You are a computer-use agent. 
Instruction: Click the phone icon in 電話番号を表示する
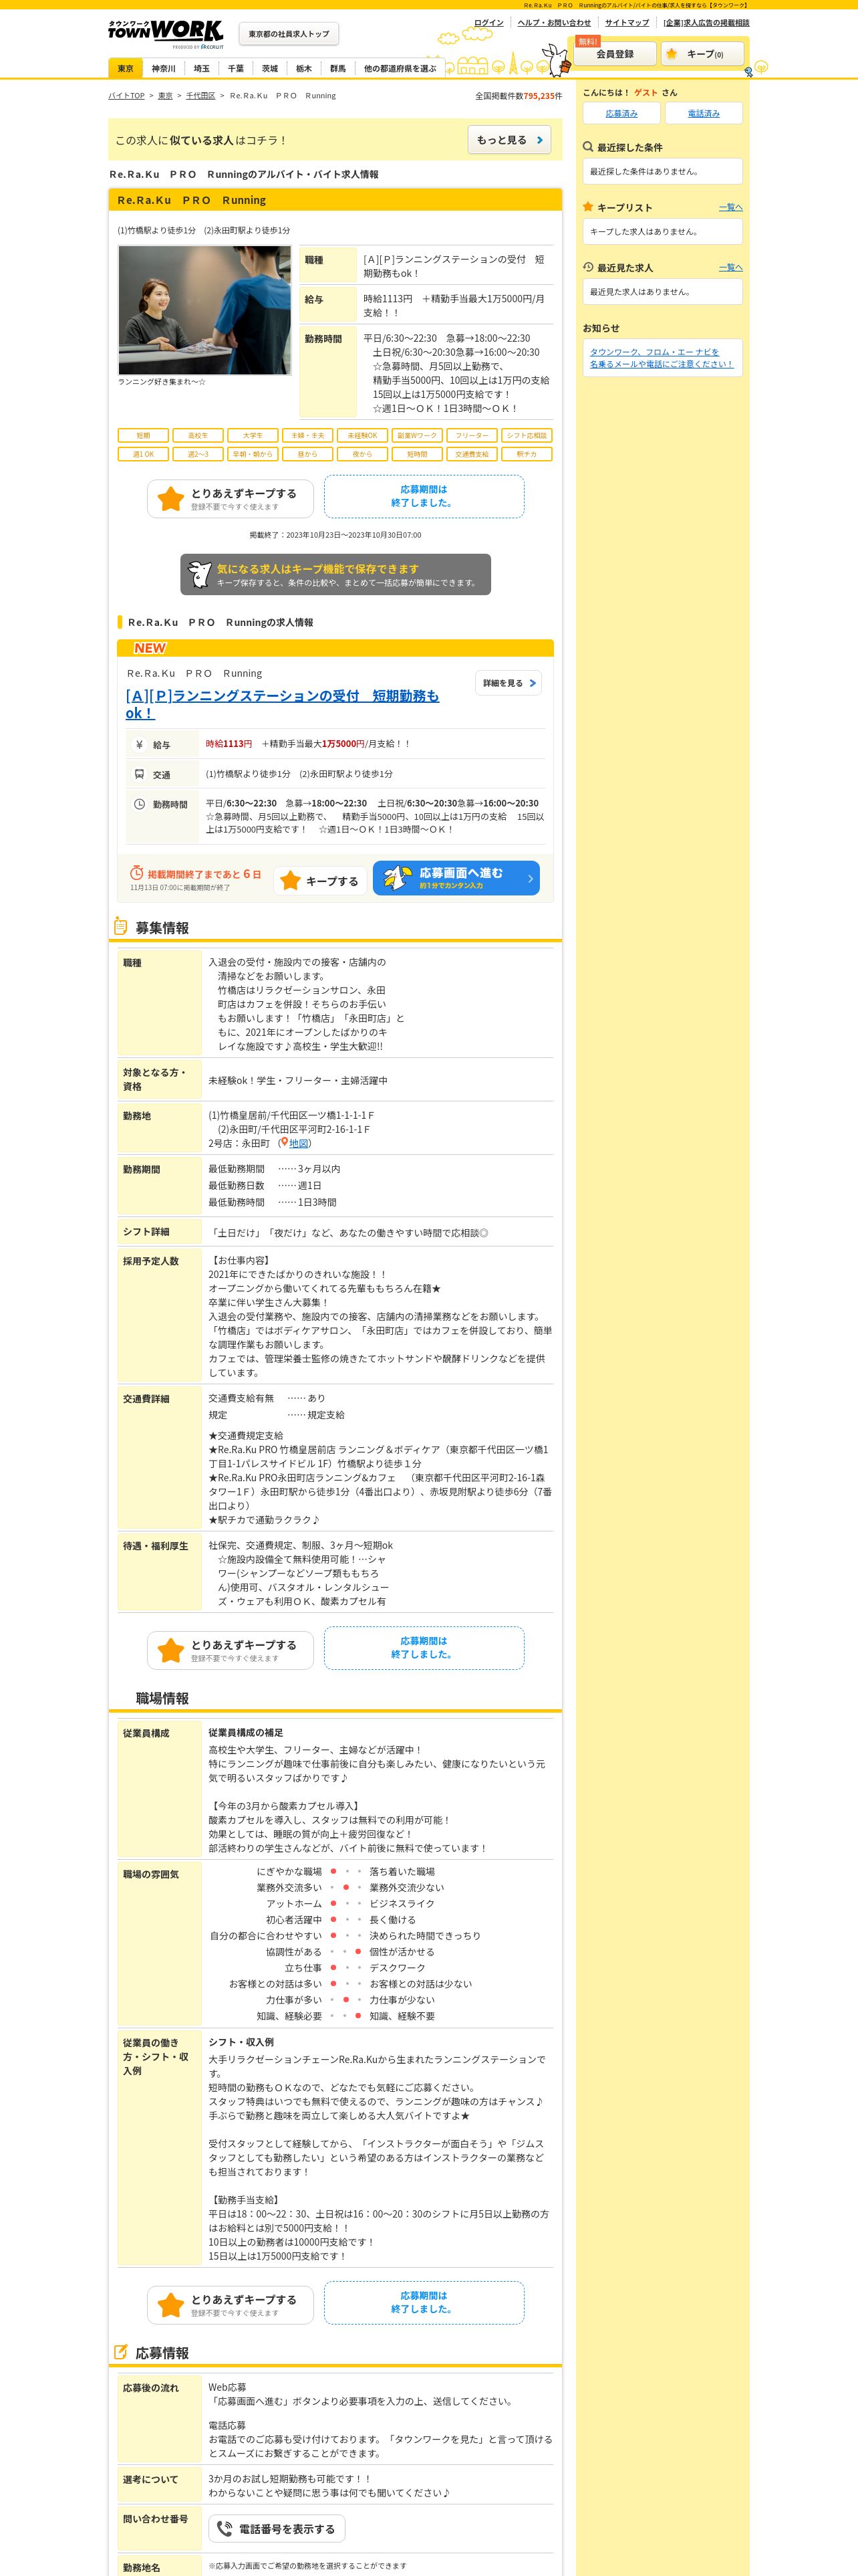[x=225, y=2529]
